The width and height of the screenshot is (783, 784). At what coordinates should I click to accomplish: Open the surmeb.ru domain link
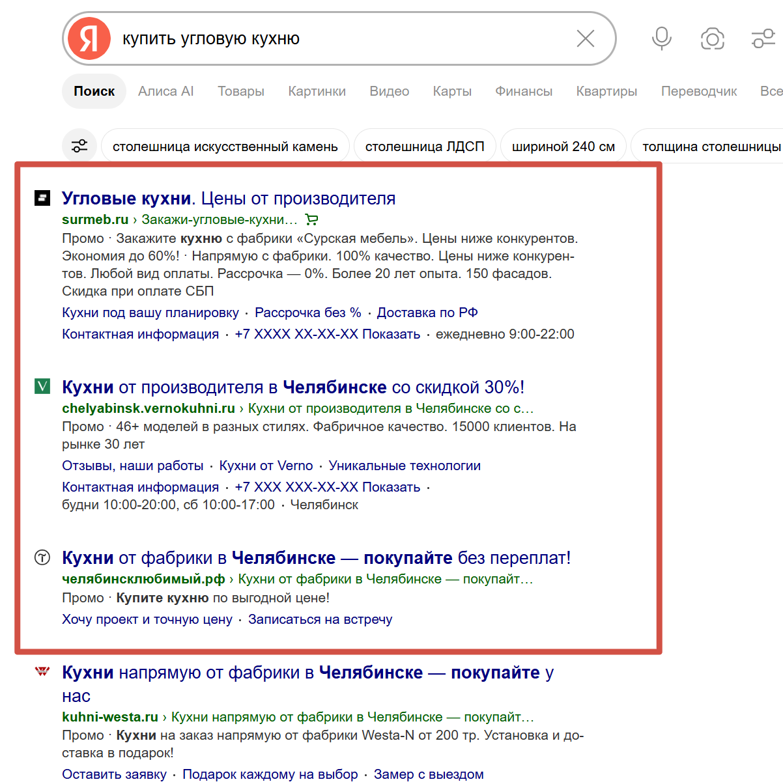click(95, 219)
